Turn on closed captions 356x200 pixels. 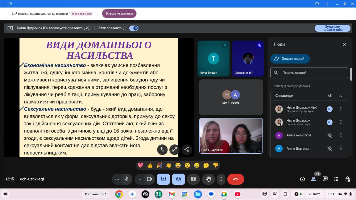coord(194,179)
